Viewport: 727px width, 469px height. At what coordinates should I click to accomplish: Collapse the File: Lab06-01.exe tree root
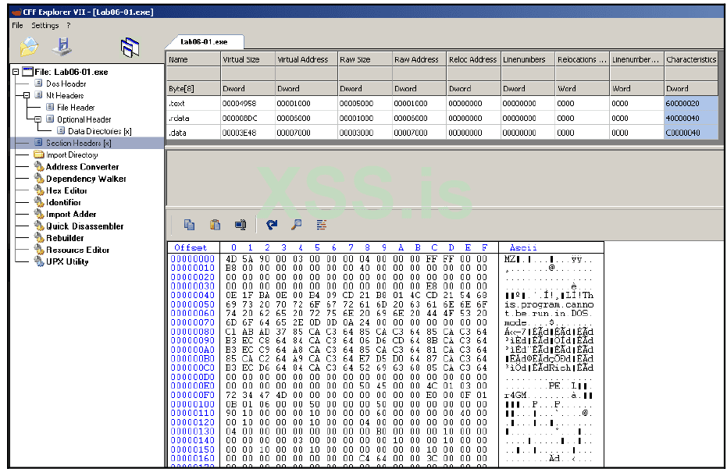16,72
